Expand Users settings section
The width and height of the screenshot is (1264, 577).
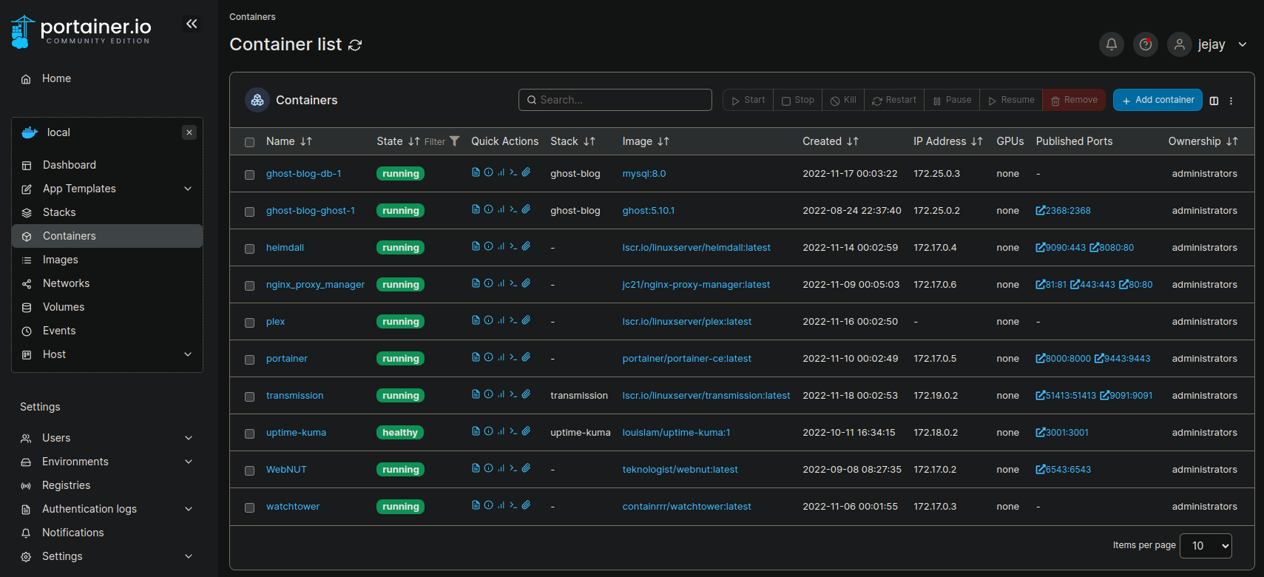pyautogui.click(x=189, y=438)
